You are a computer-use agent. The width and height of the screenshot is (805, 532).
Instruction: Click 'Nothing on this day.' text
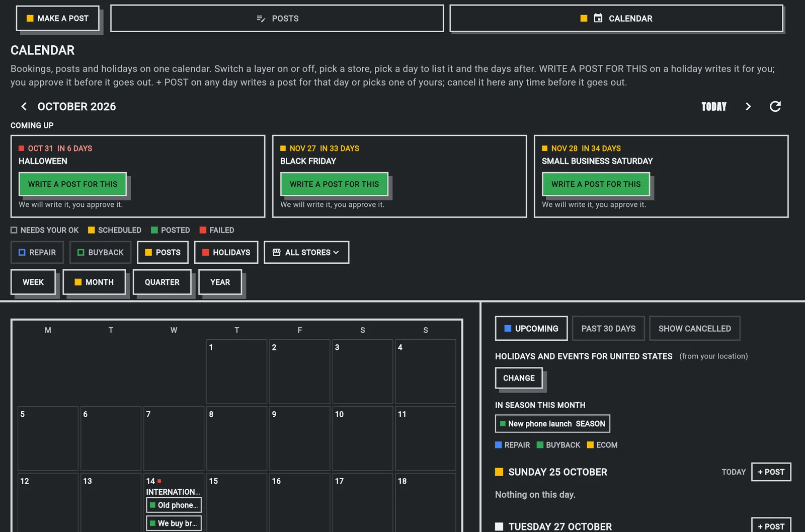pos(535,495)
